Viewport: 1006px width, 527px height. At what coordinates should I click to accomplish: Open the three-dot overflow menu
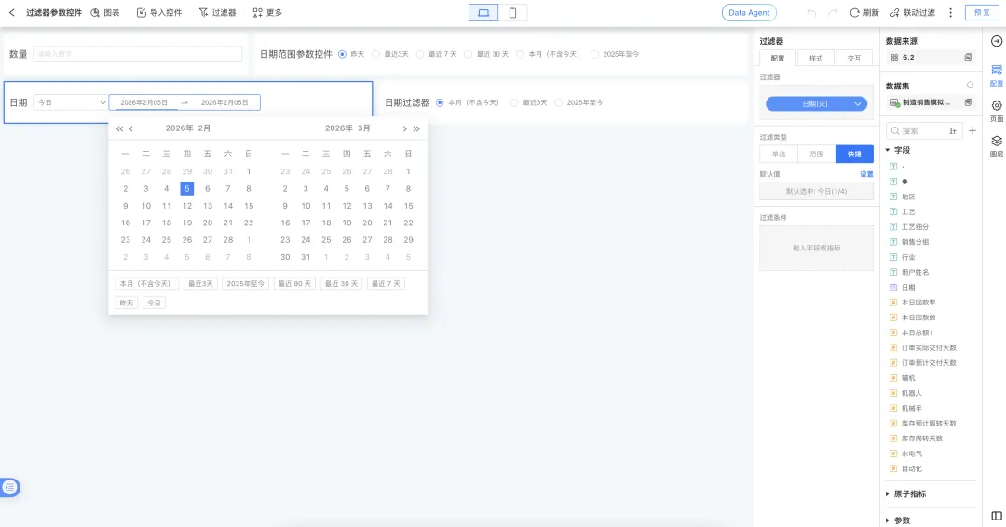coord(951,13)
